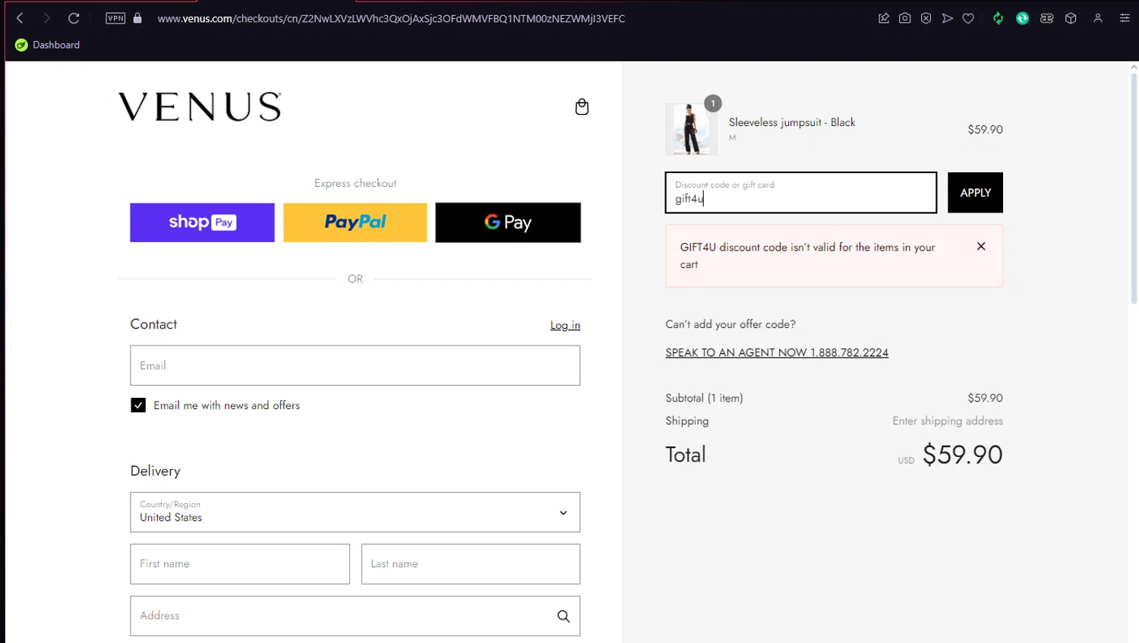The width and height of the screenshot is (1139, 643).
Task: Click the padlock site security icon
Action: 137,18
